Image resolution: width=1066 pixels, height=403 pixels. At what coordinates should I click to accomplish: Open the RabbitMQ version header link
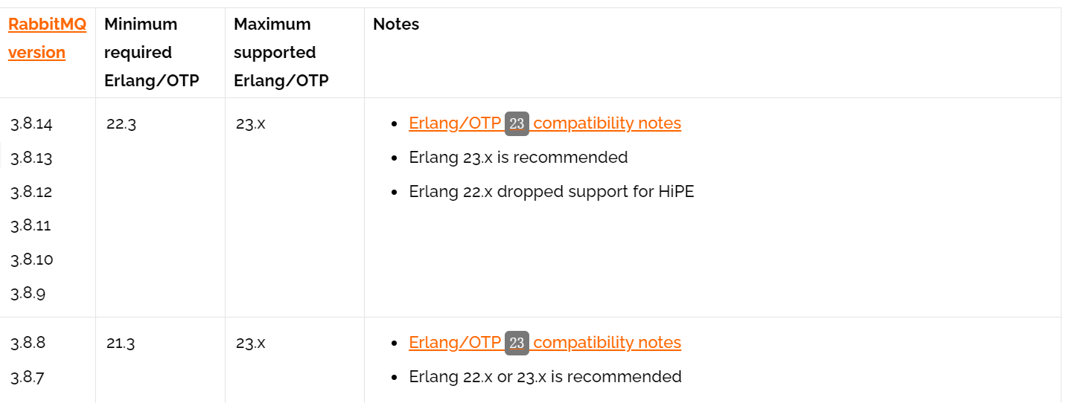[47, 38]
